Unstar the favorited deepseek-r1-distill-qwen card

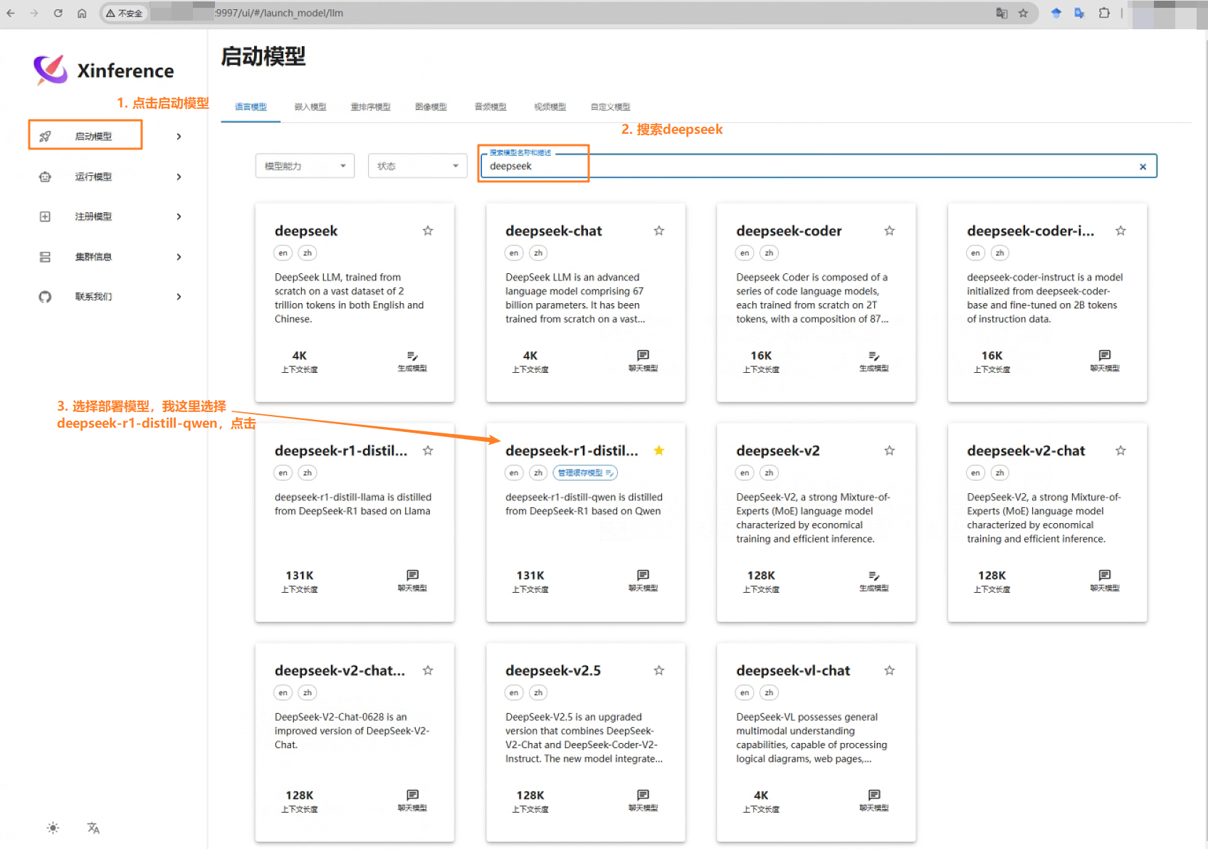coord(659,450)
